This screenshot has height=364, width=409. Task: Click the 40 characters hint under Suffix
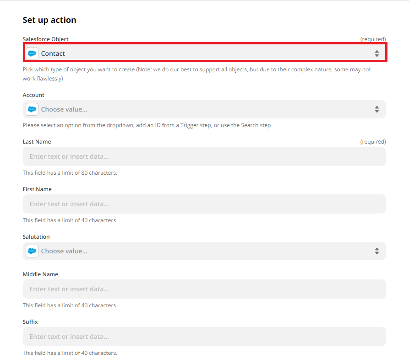[70, 353]
